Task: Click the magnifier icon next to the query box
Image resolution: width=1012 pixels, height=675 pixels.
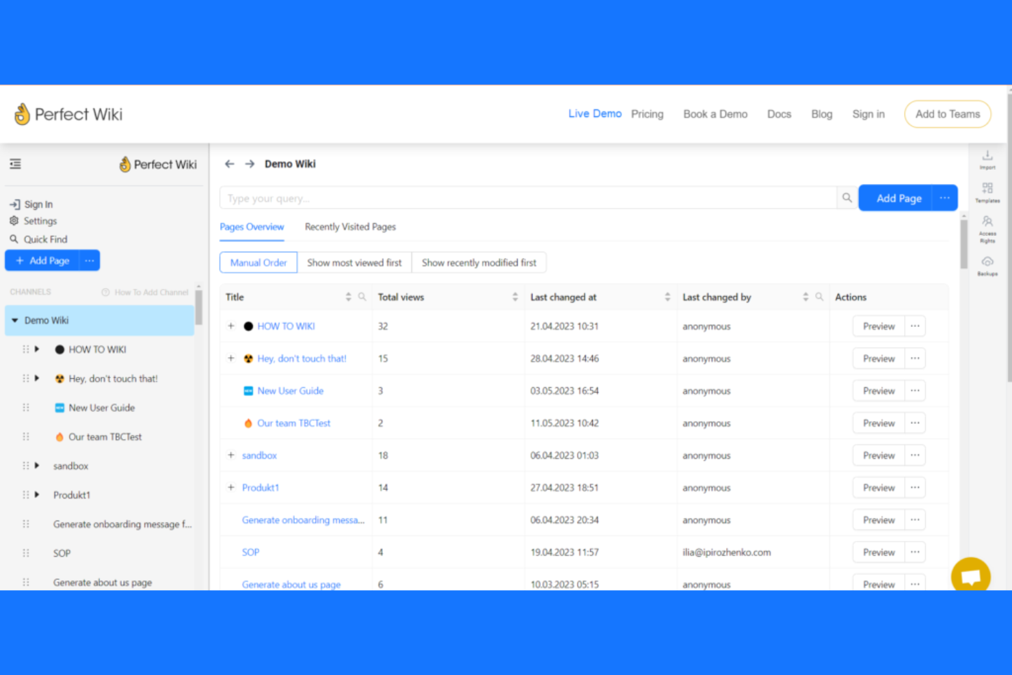Action: pos(847,198)
